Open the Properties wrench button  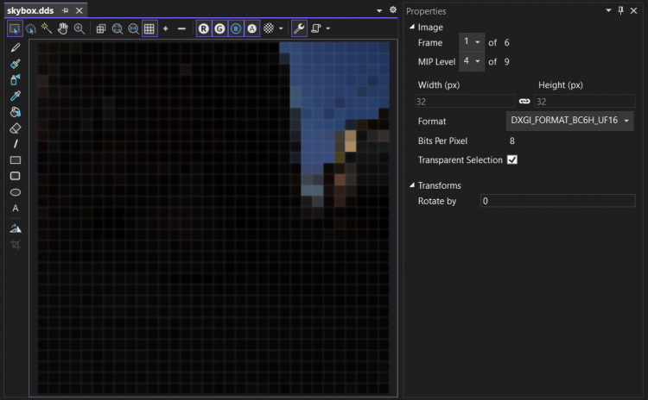click(x=298, y=28)
